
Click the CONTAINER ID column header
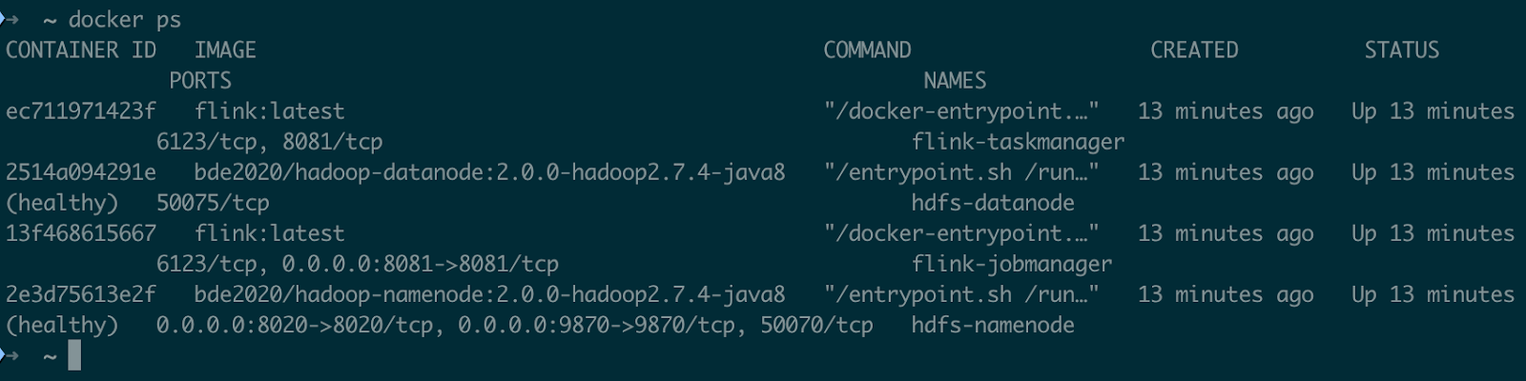point(81,50)
